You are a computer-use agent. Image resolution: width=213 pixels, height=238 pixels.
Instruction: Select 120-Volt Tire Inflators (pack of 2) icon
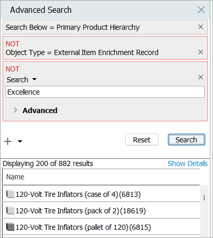[x=10, y=210]
